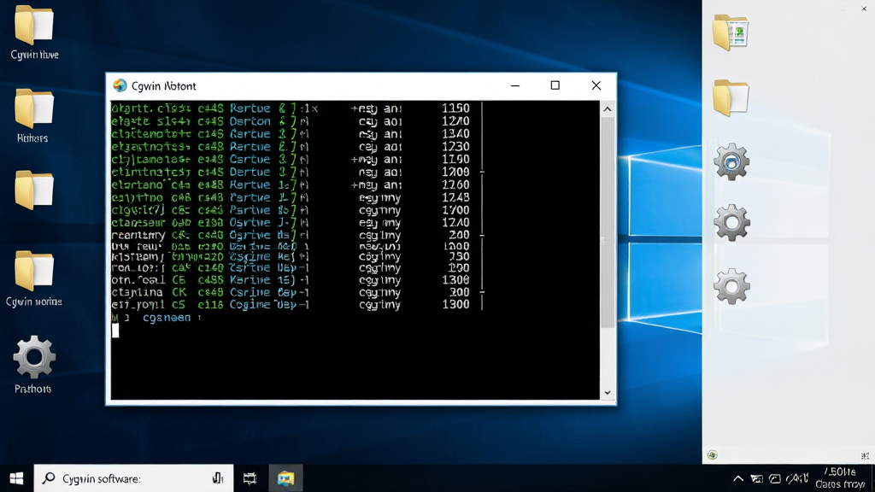The height and width of the screenshot is (492, 875).
Task: Click the value "1260" in the terminal output
Action: [x=455, y=184]
